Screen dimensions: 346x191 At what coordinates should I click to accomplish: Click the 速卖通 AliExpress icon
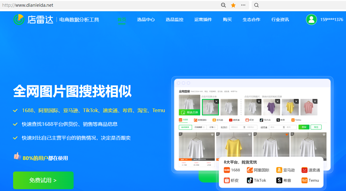[x=304, y=170]
